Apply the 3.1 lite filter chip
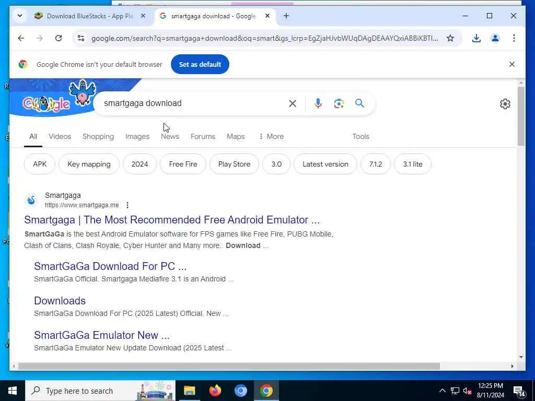 point(413,164)
